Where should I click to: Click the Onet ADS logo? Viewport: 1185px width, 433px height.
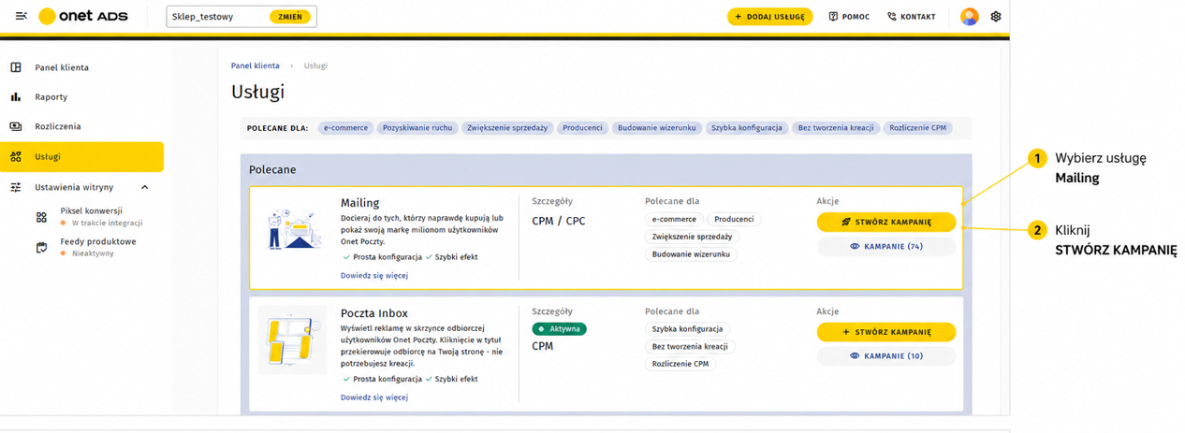coord(83,17)
